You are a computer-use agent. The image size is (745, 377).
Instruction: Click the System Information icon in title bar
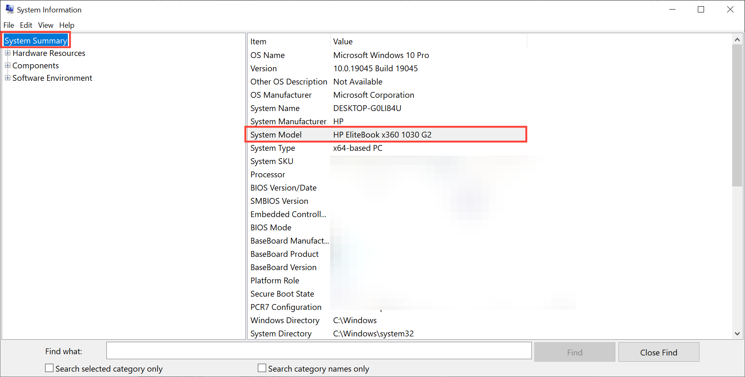9,9
